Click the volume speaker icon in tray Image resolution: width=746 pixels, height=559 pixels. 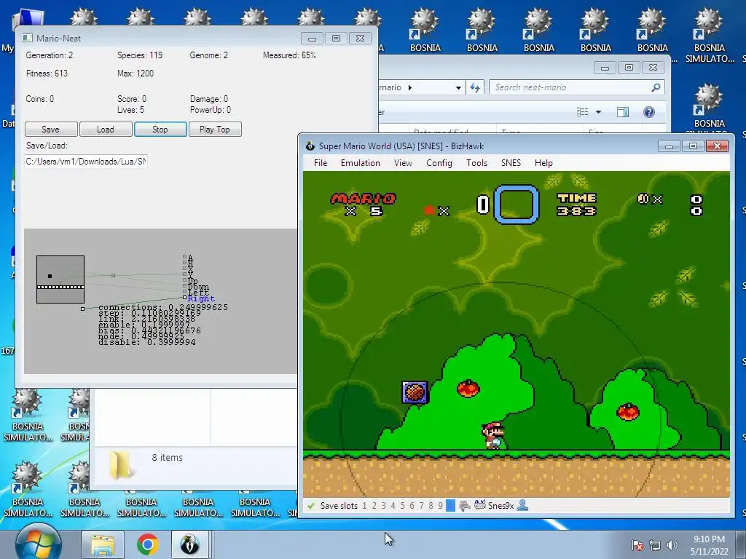point(672,545)
